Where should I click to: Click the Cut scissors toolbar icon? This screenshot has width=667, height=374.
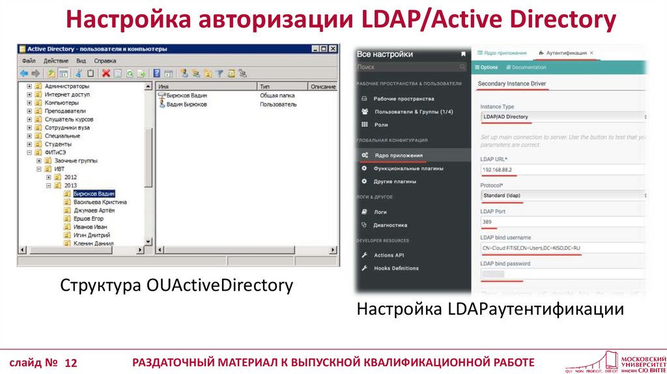(79, 74)
